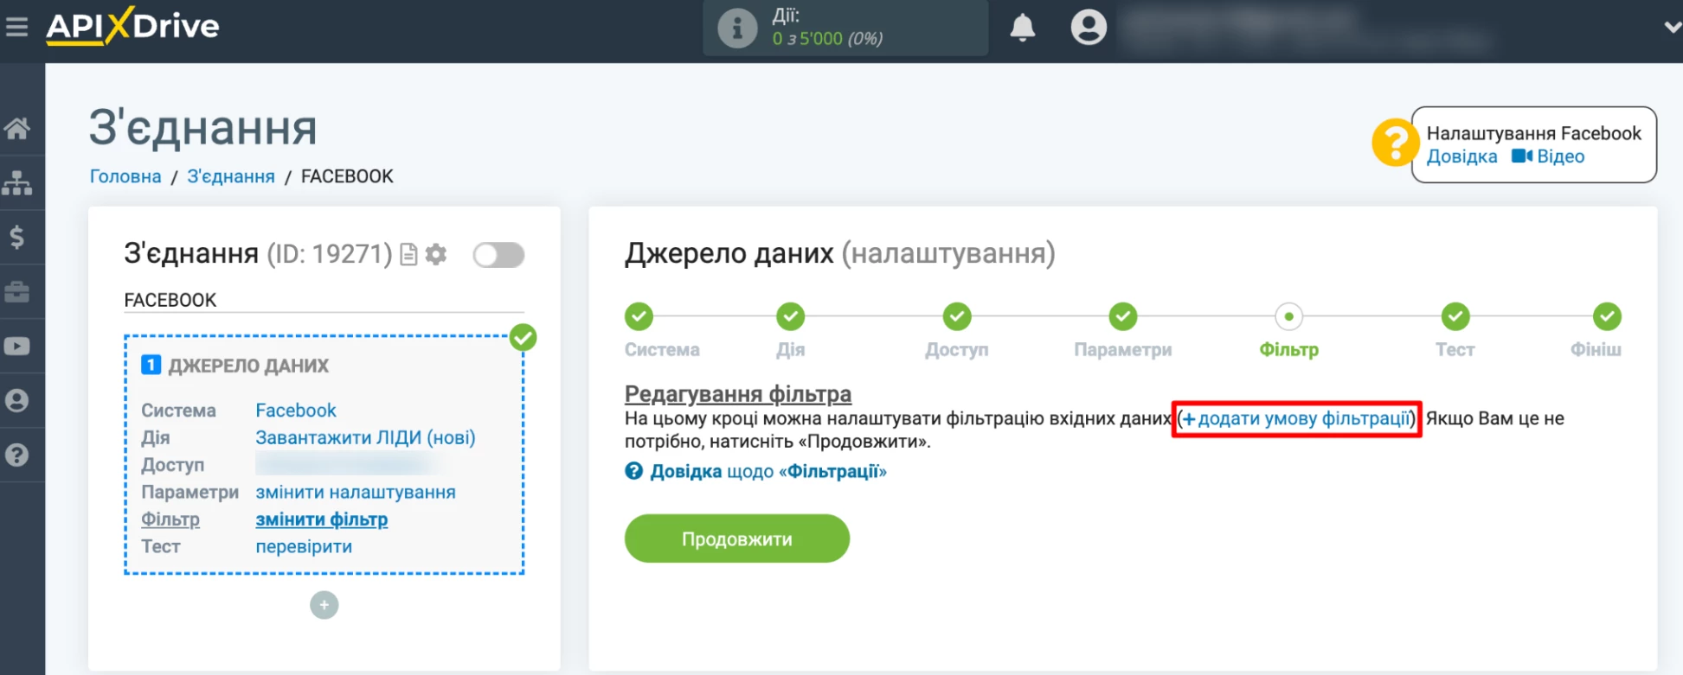1683x675 pixels.
Task: Click додати умову фільтрації link
Action: coord(1296,418)
